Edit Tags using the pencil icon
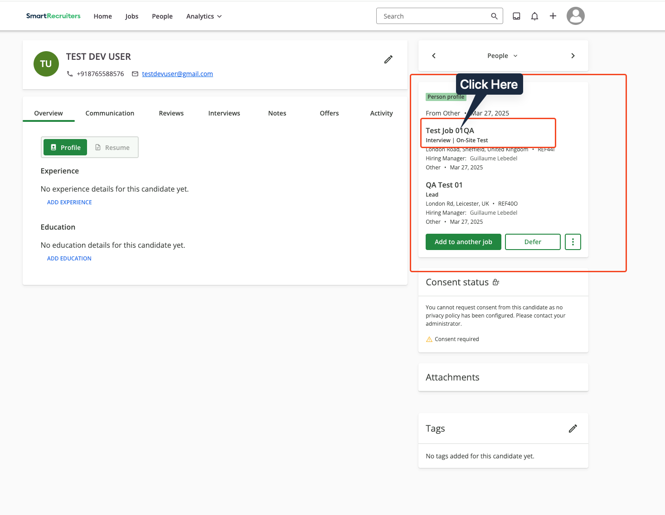Screen dimensions: 665x515 (573, 428)
